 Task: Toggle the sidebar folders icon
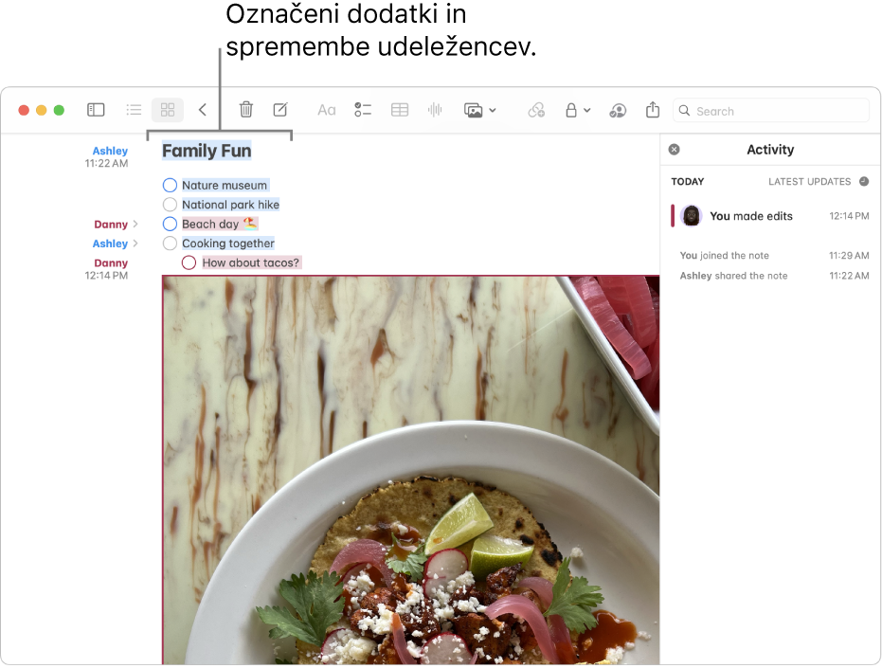(96, 110)
